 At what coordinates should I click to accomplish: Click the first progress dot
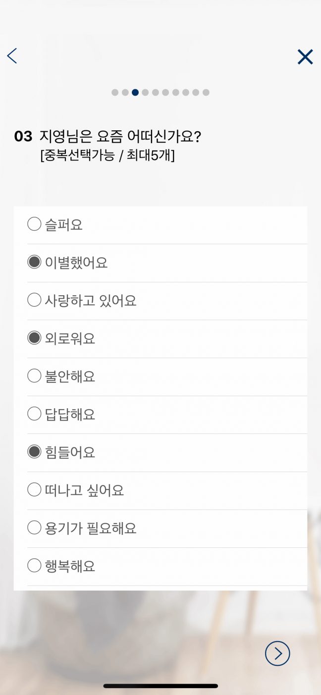click(115, 93)
